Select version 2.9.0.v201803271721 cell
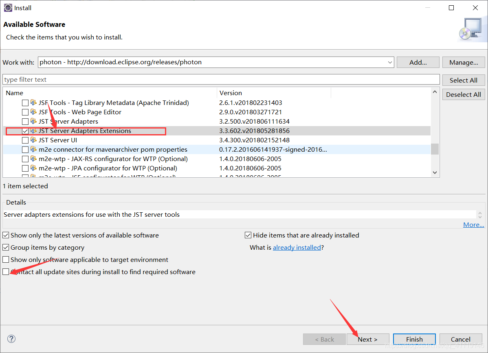The image size is (488, 353). click(250, 112)
